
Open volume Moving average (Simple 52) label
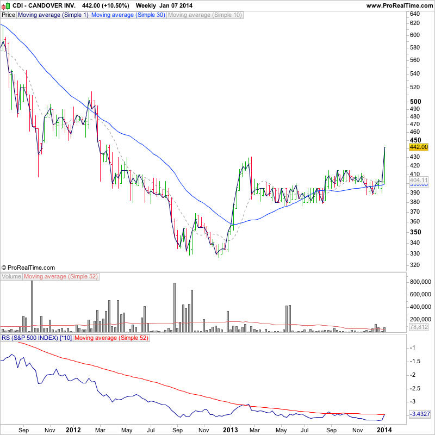(x=61, y=277)
